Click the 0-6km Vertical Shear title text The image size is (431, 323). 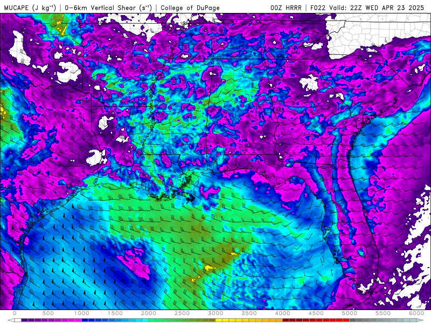pyautogui.click(x=108, y=8)
